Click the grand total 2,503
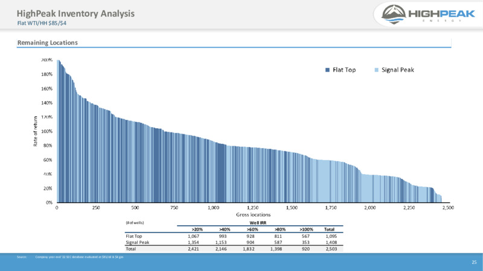The height and width of the screenshot is (271, 483). point(331,249)
